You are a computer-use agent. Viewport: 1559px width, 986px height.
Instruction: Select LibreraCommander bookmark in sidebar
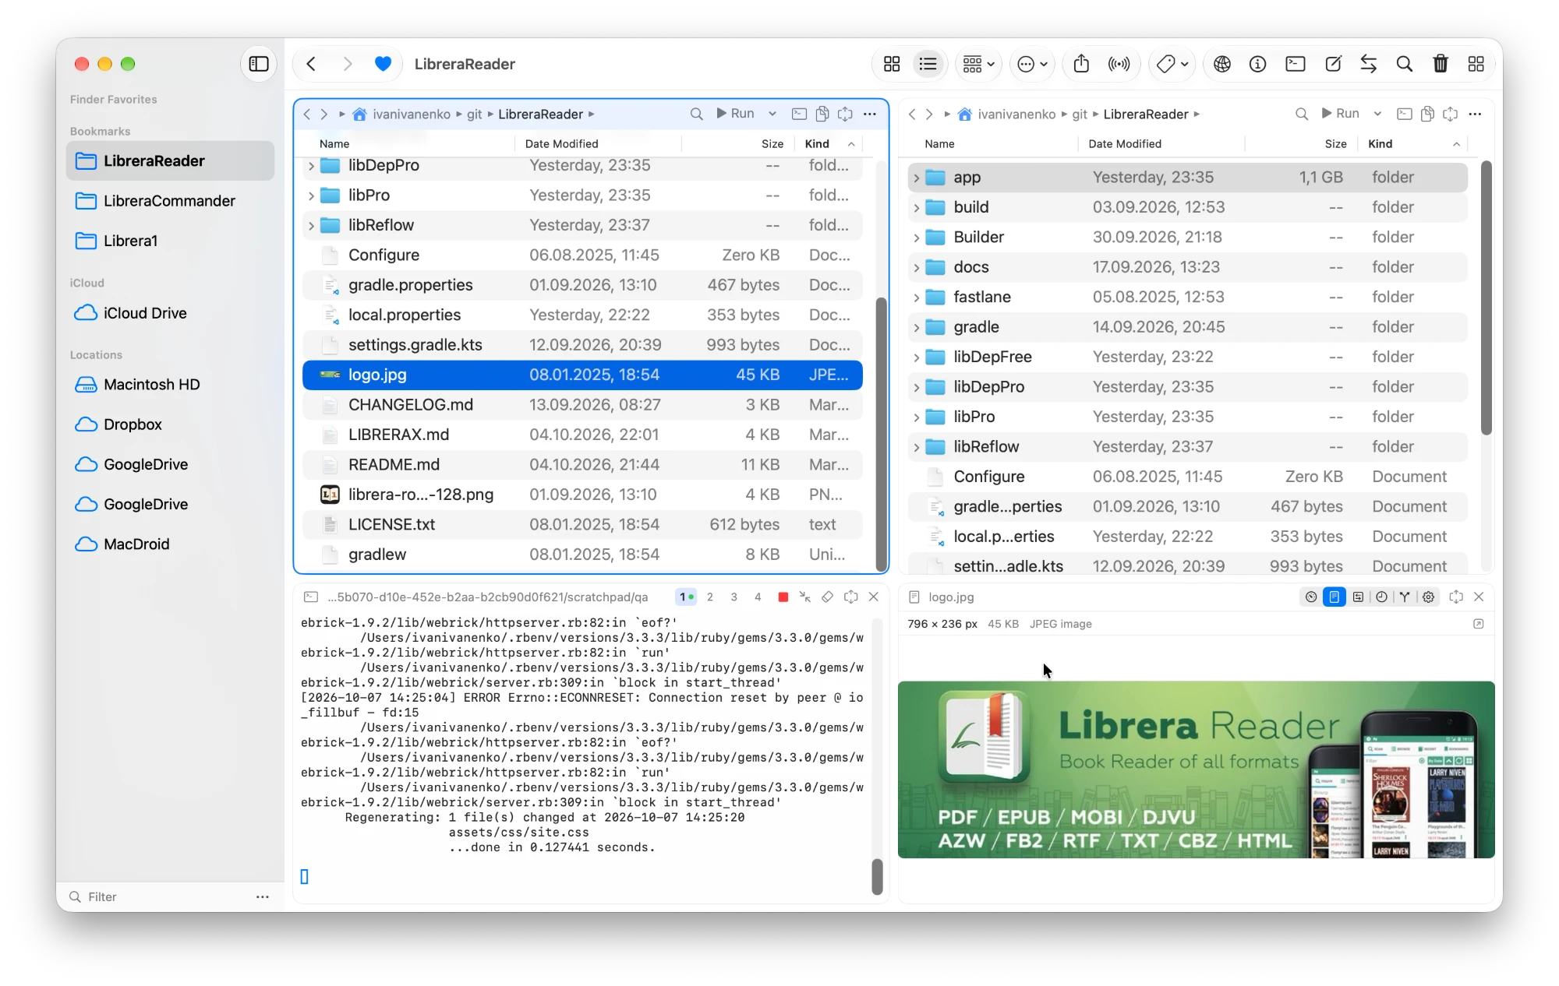[170, 201]
